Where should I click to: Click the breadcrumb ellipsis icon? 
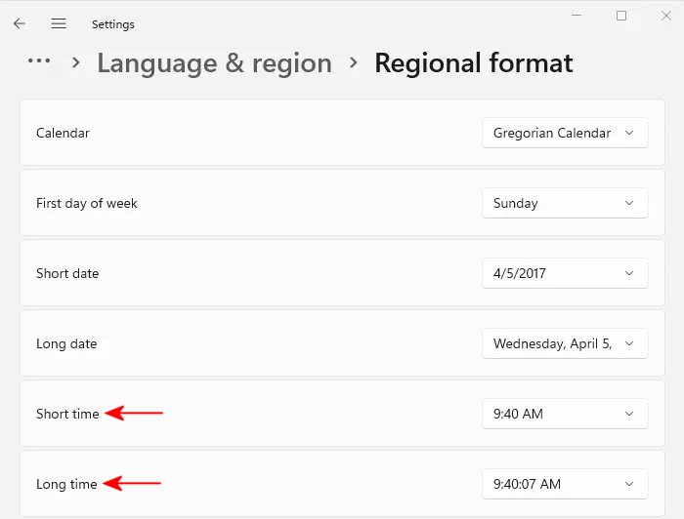pos(39,61)
